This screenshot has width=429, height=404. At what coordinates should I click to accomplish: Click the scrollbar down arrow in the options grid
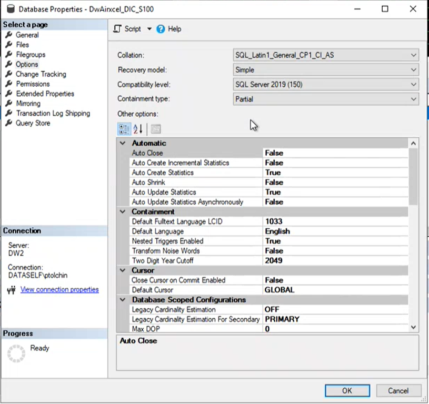pos(413,327)
